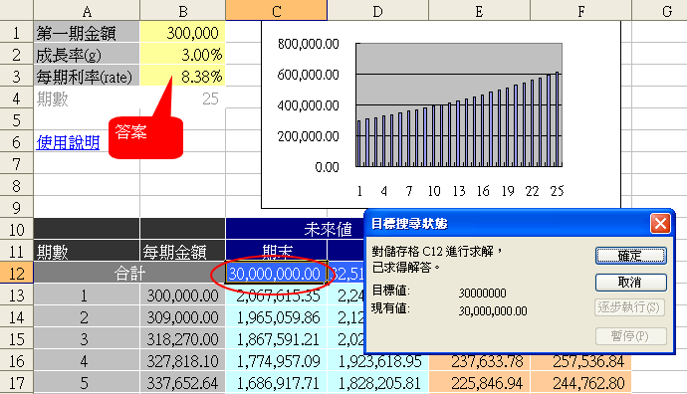Screen dimensions: 687x394
Task: Click the red 答案 callout shape
Action: [x=145, y=137]
